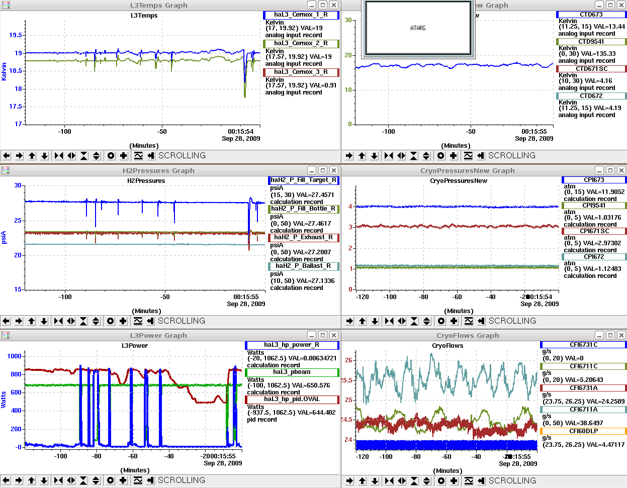
Task: Select the haH2_P_Fill_Target_R legend entry
Action: (x=304, y=180)
